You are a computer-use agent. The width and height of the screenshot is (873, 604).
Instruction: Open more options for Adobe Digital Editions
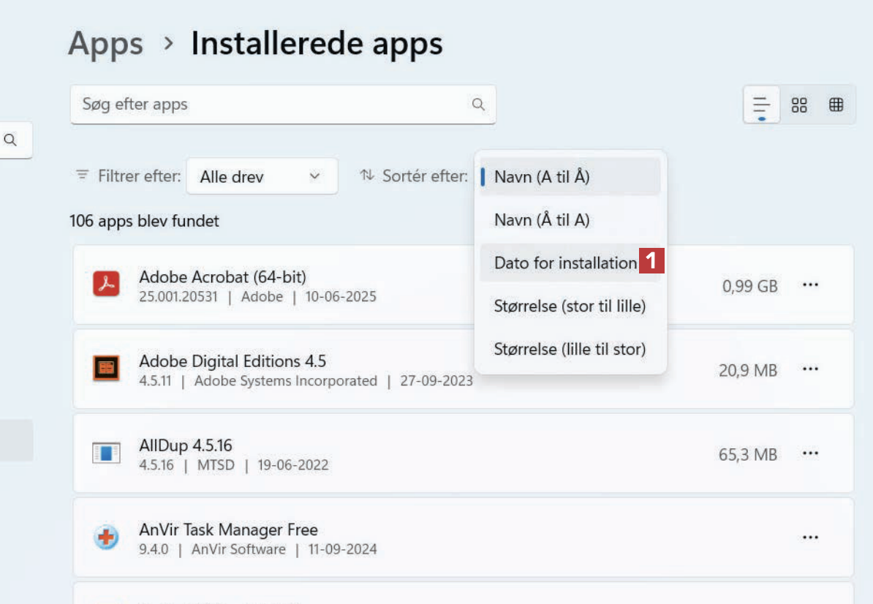[x=810, y=369]
